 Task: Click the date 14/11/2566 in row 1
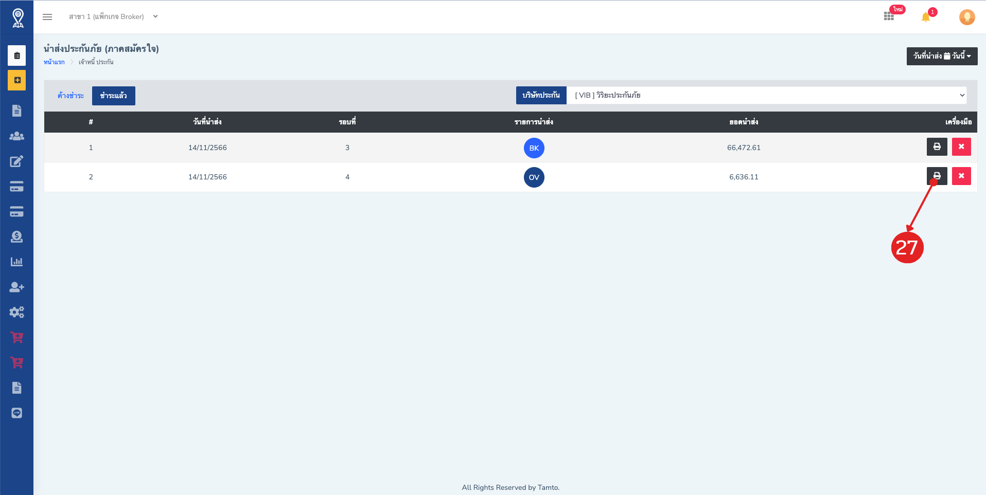point(207,148)
